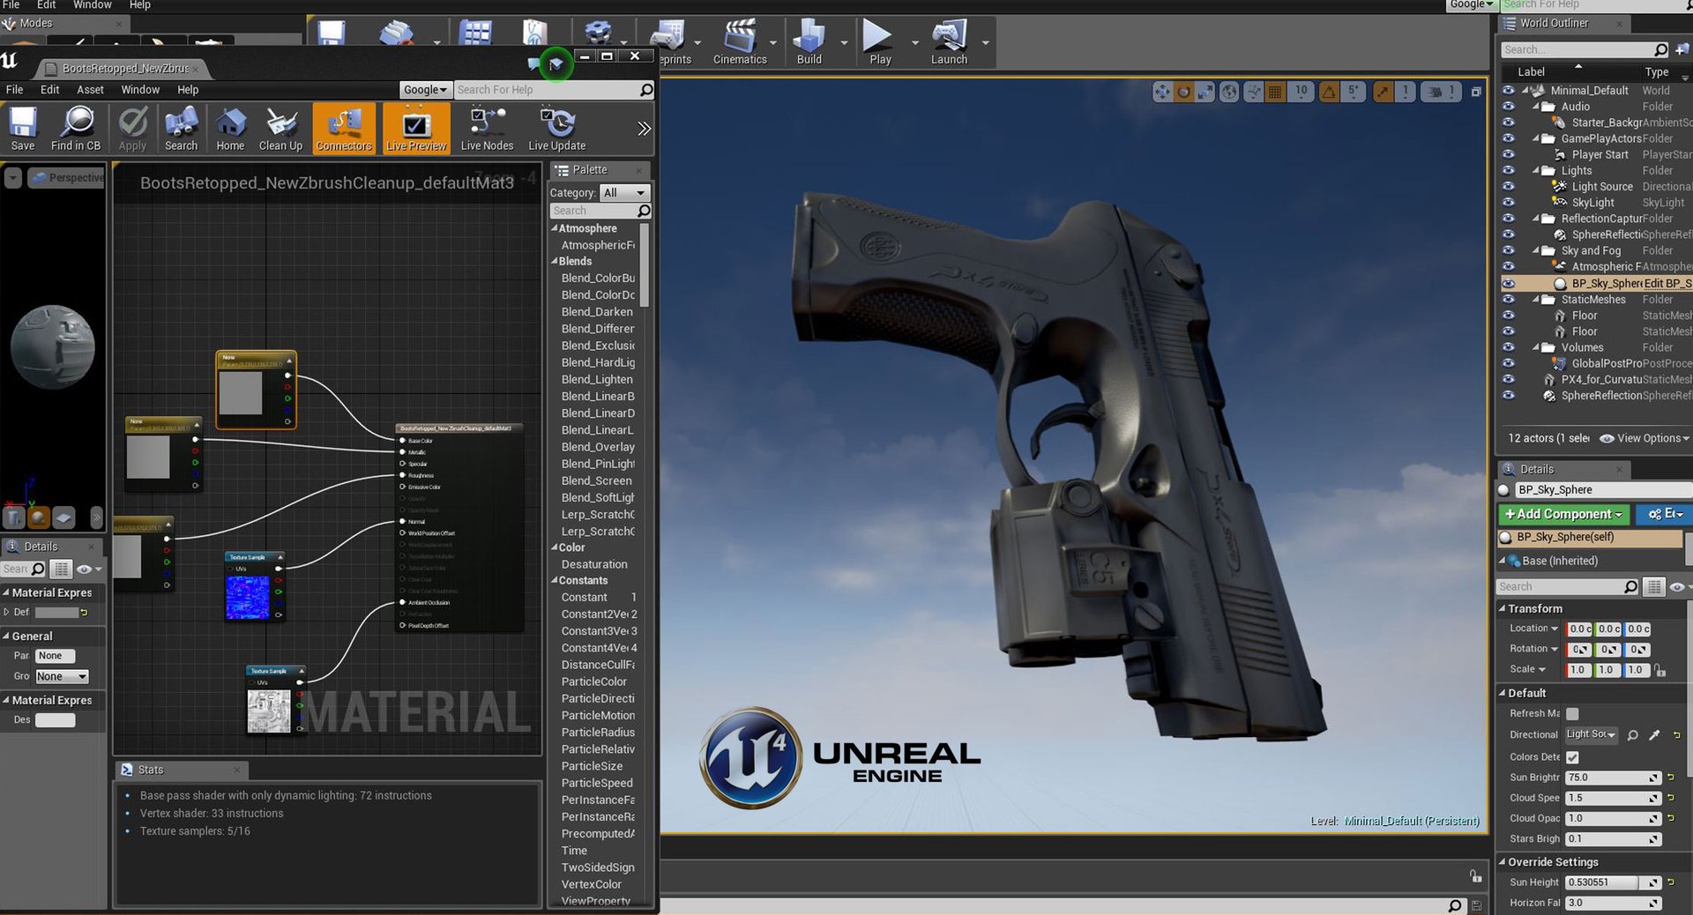The height and width of the screenshot is (915, 1693).
Task: Open grid snap value 10 dropdown
Action: coord(1301,92)
